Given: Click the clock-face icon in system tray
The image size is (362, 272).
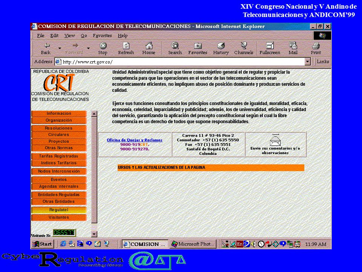Looking at the screenshot, I should pyautogui.click(x=261, y=244).
